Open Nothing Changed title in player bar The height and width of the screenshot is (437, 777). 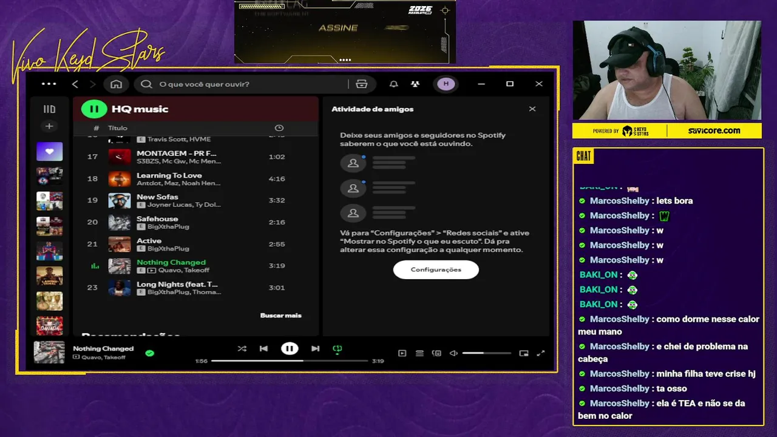[x=103, y=348]
